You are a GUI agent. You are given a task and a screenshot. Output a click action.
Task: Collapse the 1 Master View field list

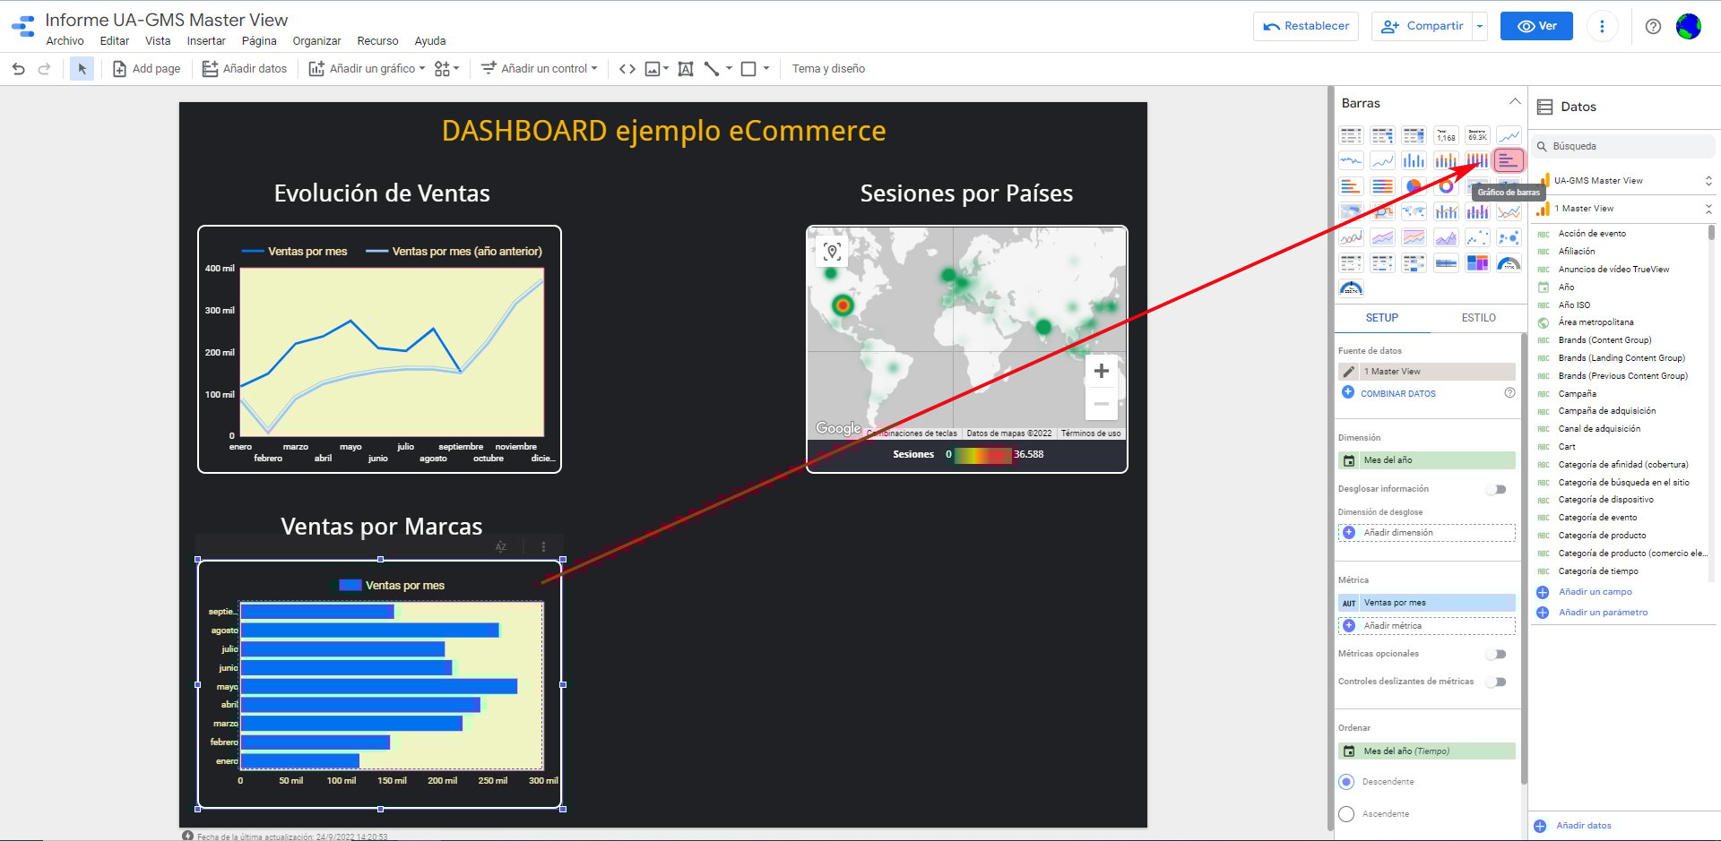click(1708, 209)
